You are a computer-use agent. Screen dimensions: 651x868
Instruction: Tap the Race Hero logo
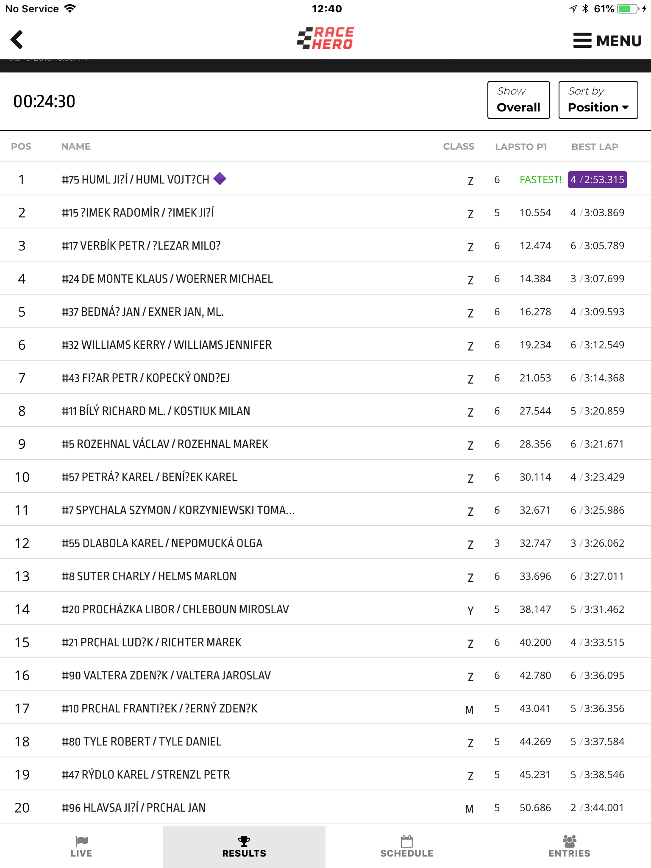click(325, 38)
